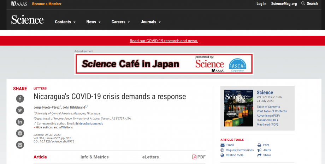Screen dimensions: 325x164
Task: Open the News dropdown menu
Action: [93, 22]
